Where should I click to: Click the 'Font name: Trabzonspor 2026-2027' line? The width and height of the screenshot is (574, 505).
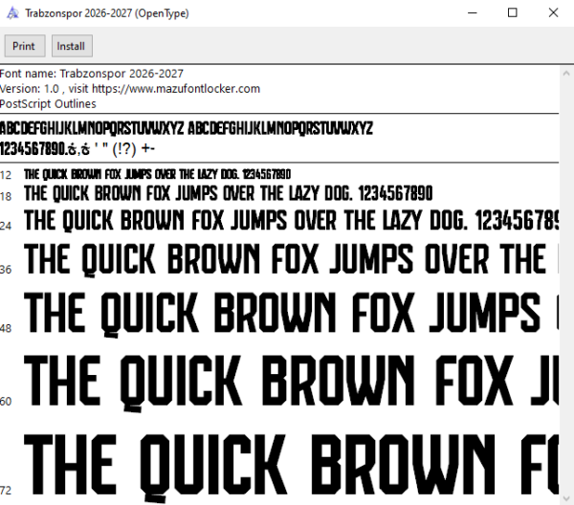click(x=92, y=74)
